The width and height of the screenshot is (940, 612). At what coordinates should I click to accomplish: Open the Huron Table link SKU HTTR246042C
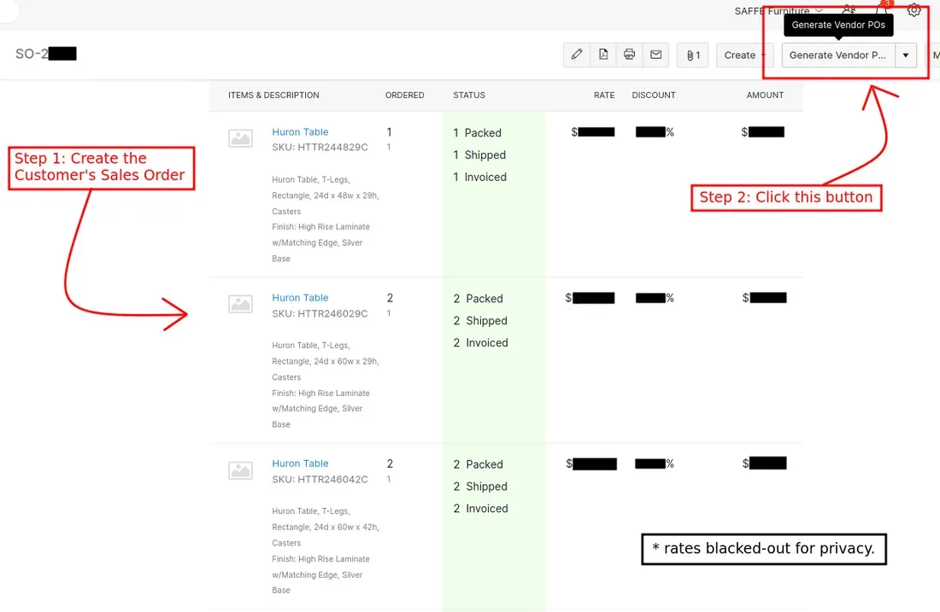(x=300, y=463)
